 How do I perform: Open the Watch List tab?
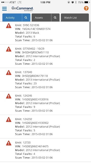pyautogui.click(x=75, y=18)
